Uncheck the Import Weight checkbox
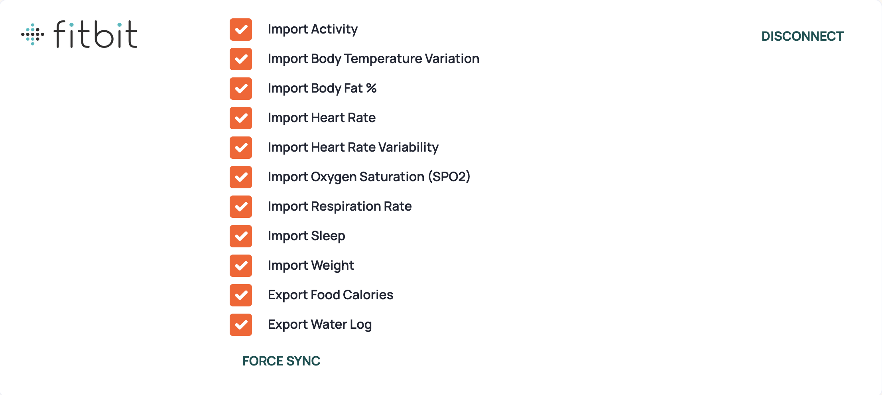This screenshot has width=882, height=395. pos(241,266)
